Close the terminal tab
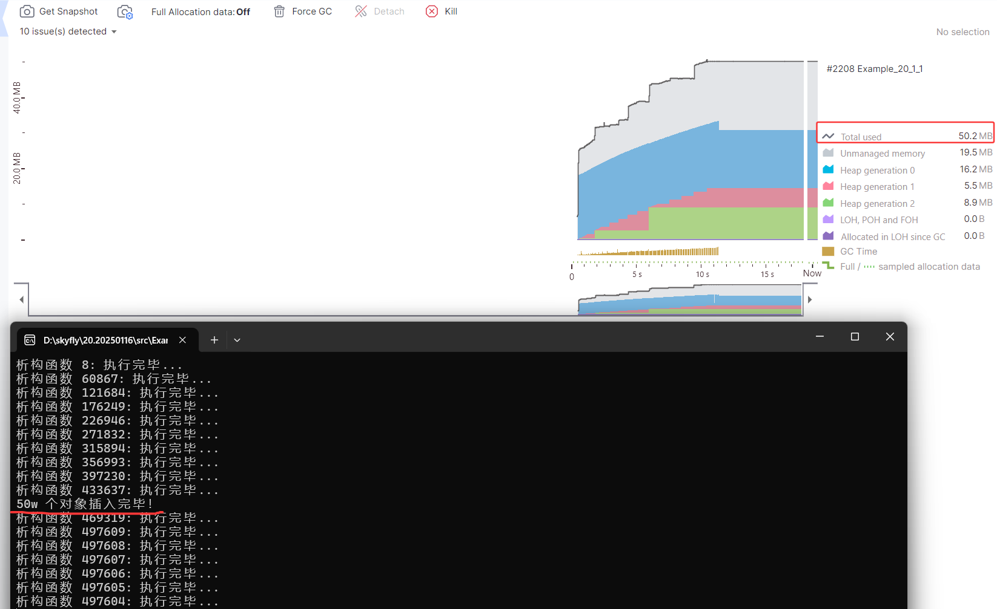The image size is (997, 609). (182, 340)
